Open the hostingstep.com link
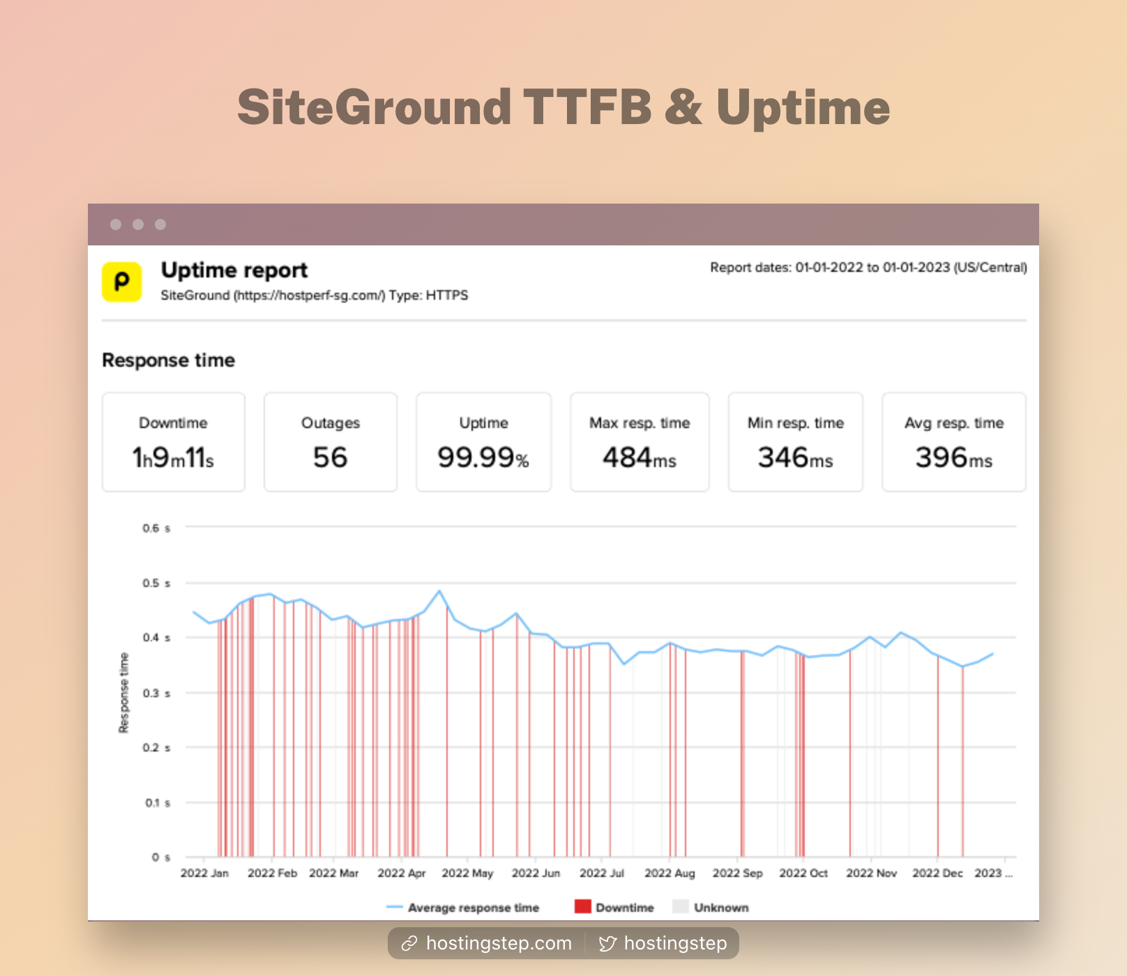1127x976 pixels. pos(499,943)
